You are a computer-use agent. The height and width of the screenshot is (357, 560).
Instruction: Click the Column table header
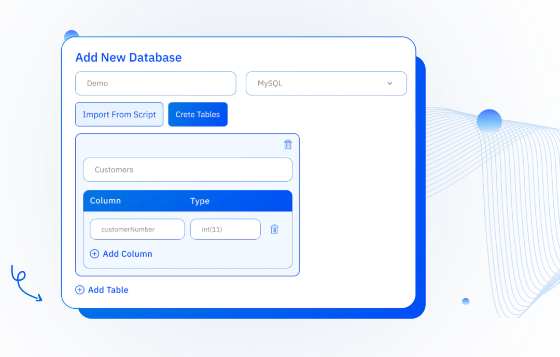[105, 201]
